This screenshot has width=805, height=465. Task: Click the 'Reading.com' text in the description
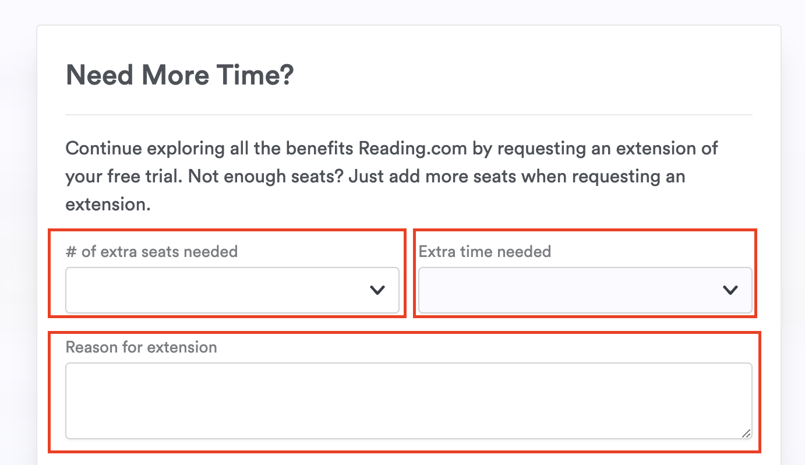point(412,148)
